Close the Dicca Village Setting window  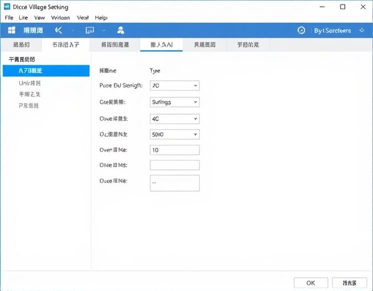pos(363,7)
